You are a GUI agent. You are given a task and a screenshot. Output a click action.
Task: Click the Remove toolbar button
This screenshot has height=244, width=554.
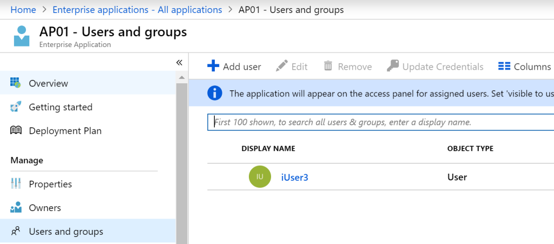pos(348,67)
